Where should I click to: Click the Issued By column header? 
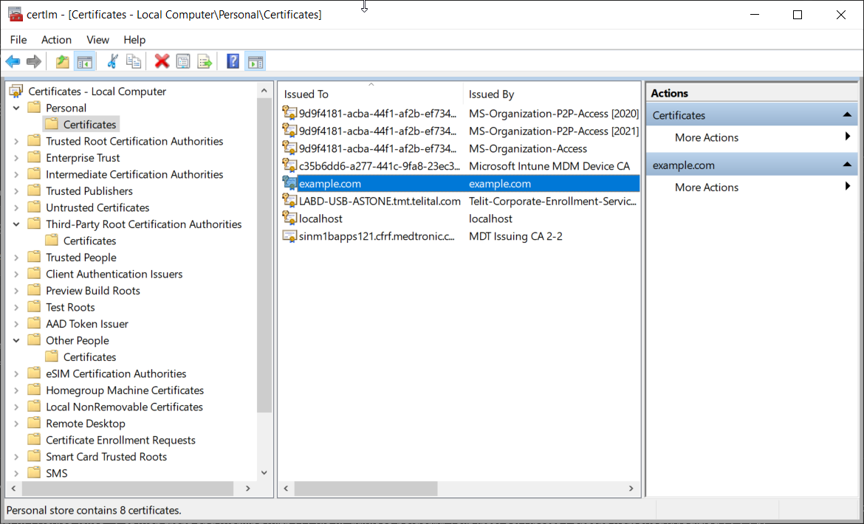(490, 94)
